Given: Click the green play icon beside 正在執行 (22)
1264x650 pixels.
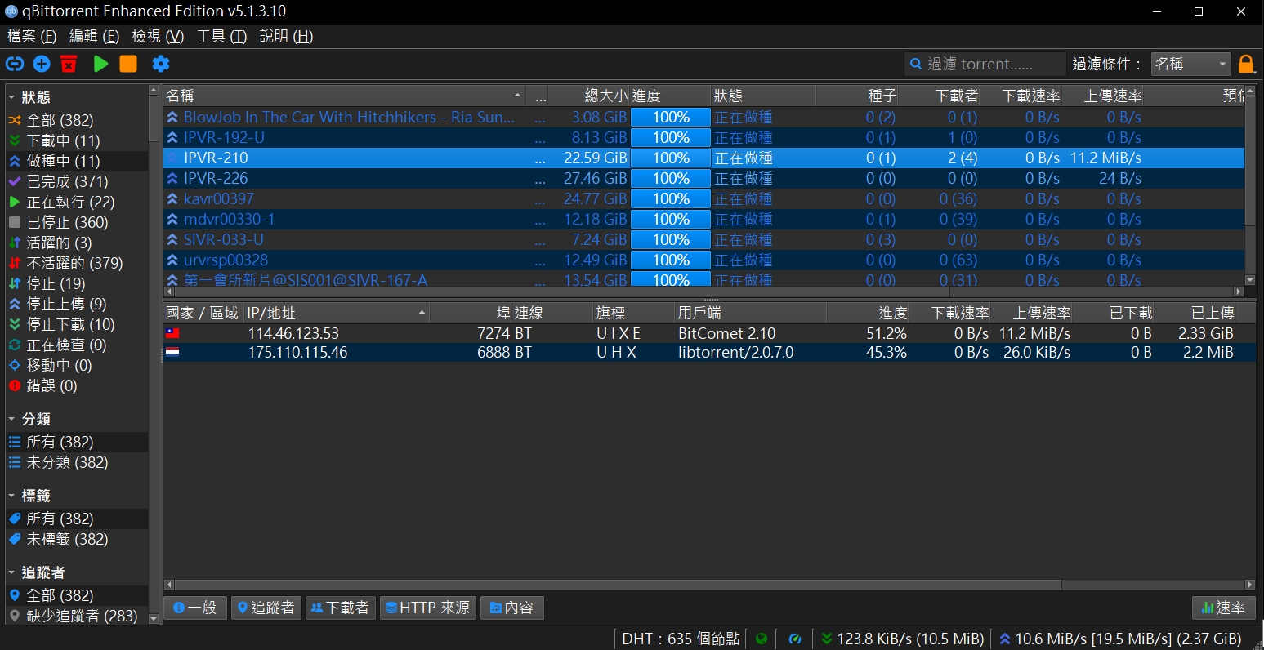Looking at the screenshot, I should (14, 202).
